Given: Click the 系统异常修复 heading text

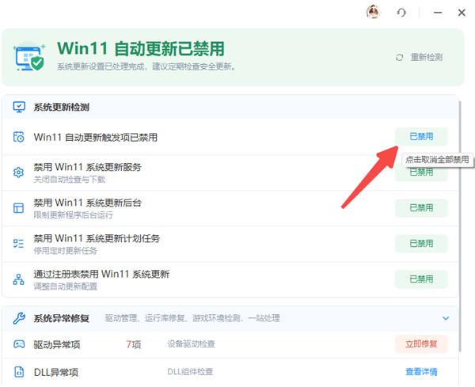Looking at the screenshot, I should (61, 319).
